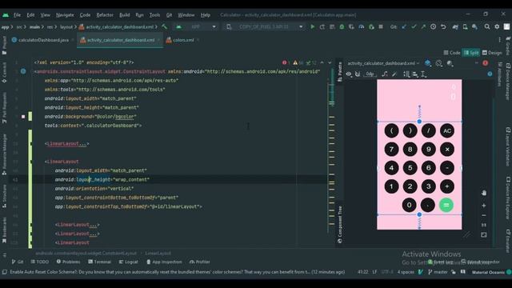Stop the running app with the stop icon
The width and height of the screenshot is (512, 288).
[381, 26]
